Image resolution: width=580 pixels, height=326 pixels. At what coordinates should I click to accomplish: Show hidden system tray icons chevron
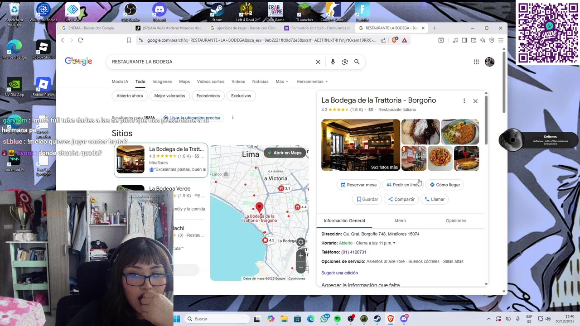488,319
